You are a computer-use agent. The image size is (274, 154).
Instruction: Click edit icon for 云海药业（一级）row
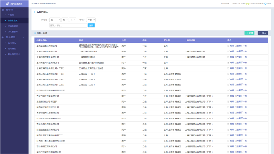point(228,74)
